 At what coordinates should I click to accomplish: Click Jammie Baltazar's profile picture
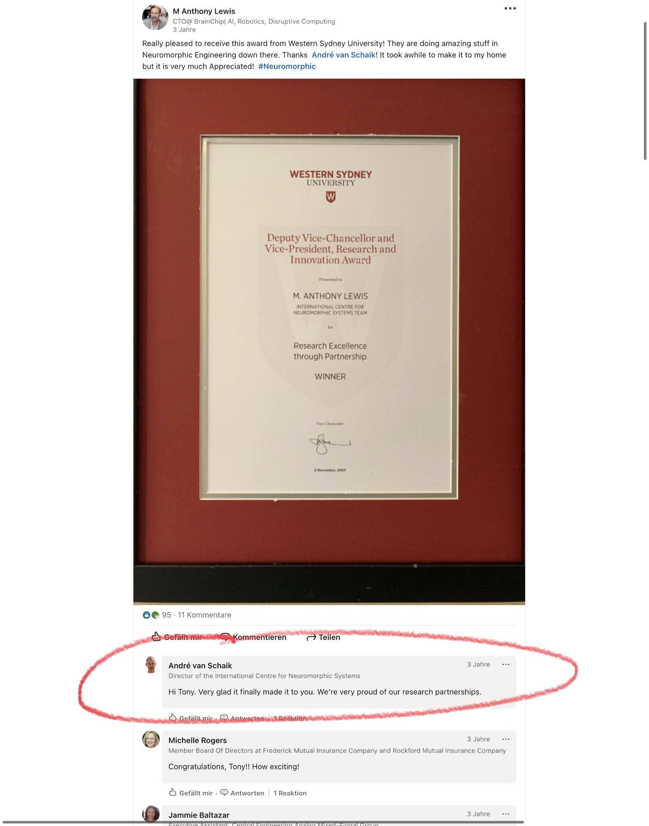(151, 814)
